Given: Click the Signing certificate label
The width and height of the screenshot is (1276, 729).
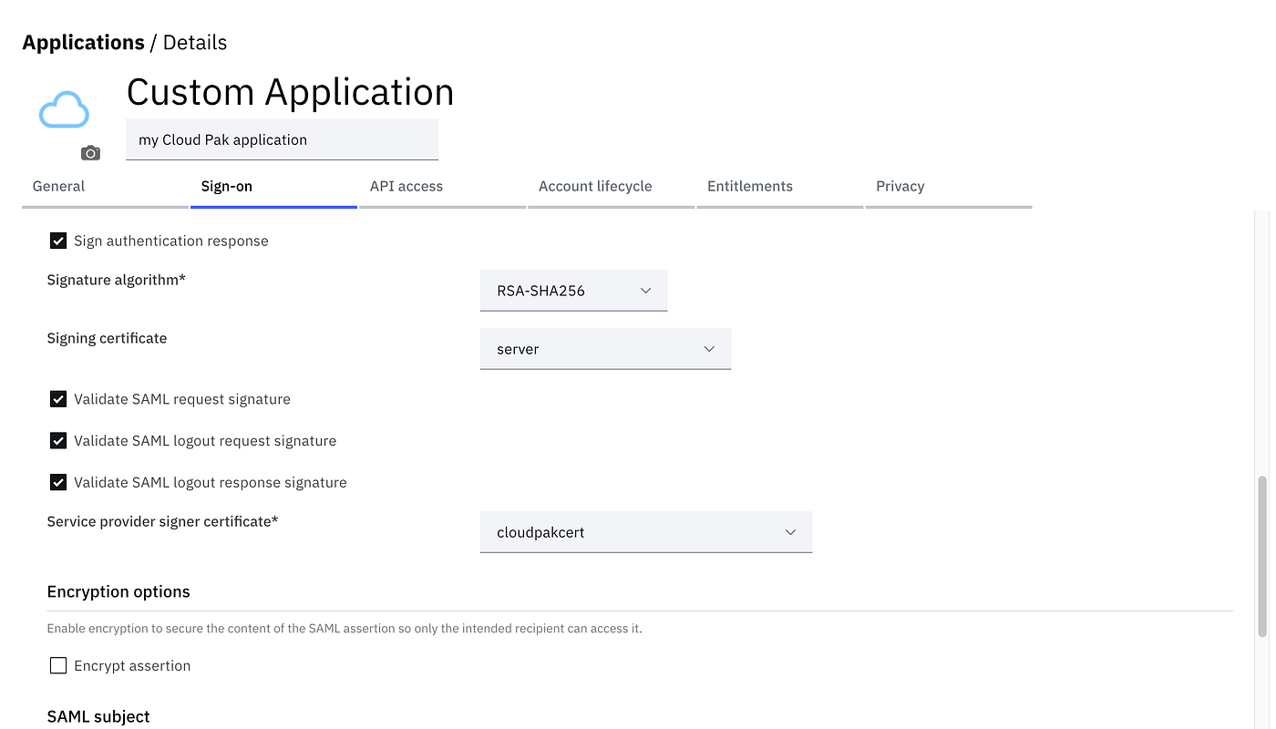Looking at the screenshot, I should point(107,338).
